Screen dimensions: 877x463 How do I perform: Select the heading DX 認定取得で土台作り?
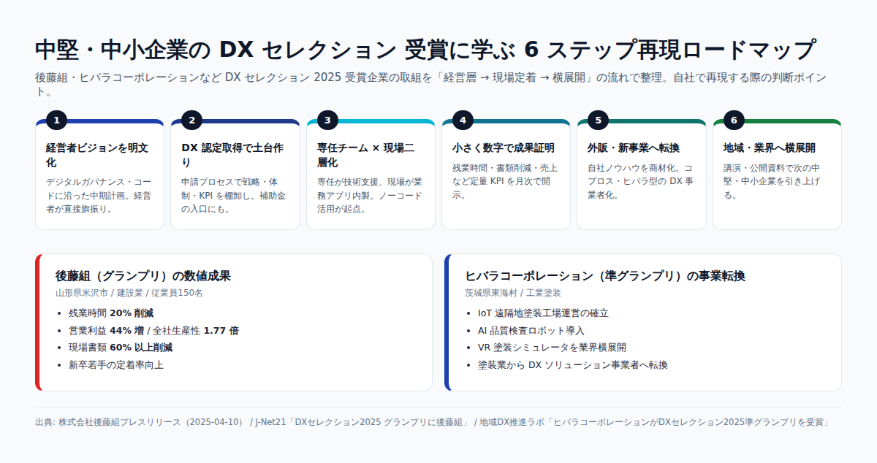[x=232, y=155]
